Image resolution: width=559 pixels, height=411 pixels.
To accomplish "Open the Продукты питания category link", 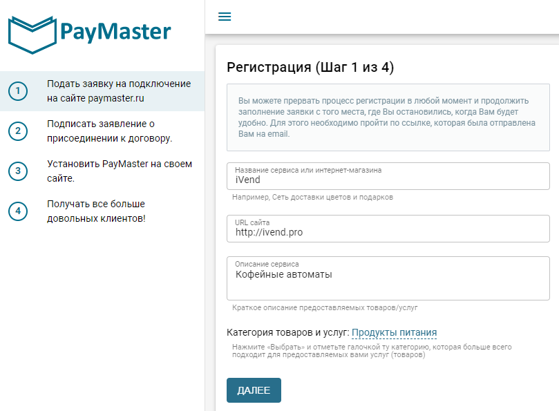I will [394, 332].
